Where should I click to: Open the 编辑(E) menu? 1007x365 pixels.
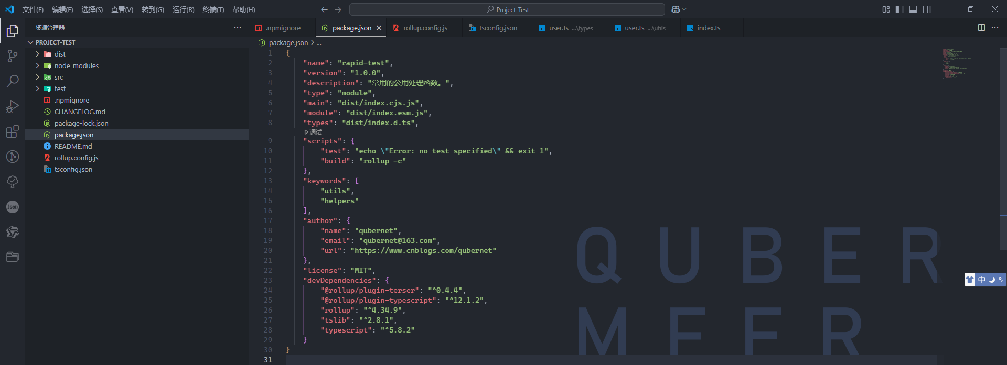point(62,9)
